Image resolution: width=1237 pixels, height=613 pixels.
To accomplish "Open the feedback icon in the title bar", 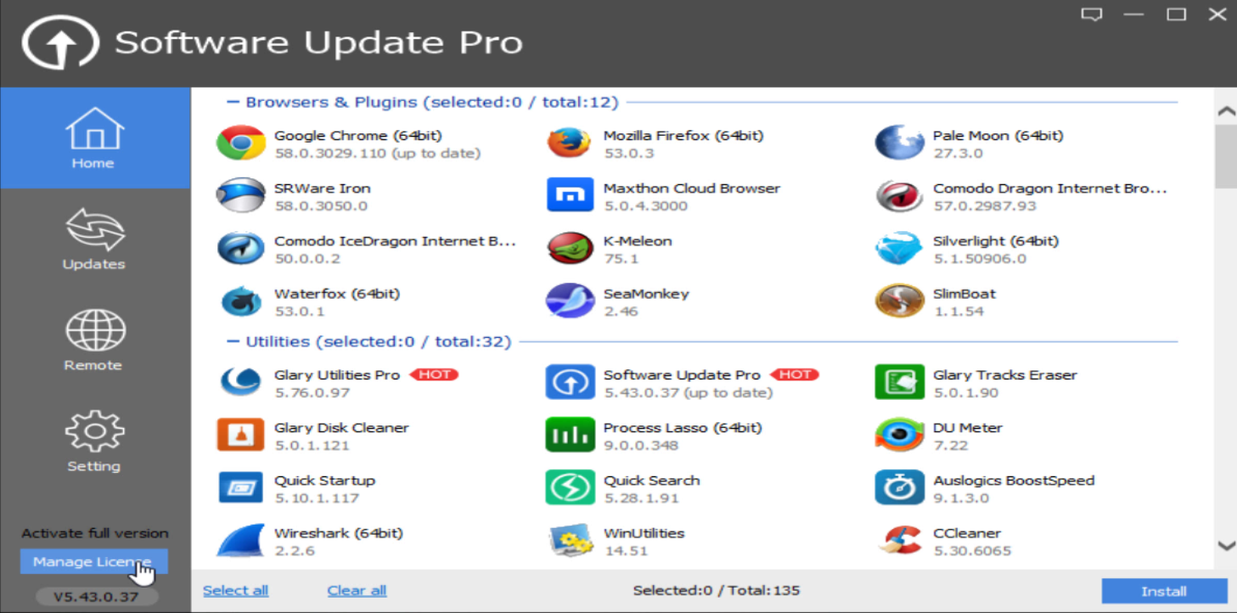I will click(x=1092, y=14).
